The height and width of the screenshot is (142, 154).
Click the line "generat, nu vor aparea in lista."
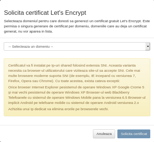(29, 31)
